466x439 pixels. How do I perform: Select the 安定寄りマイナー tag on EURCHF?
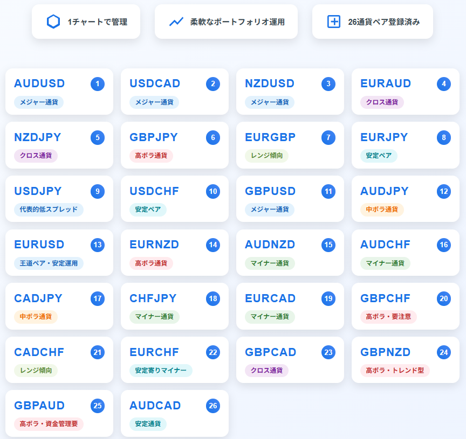pos(161,371)
